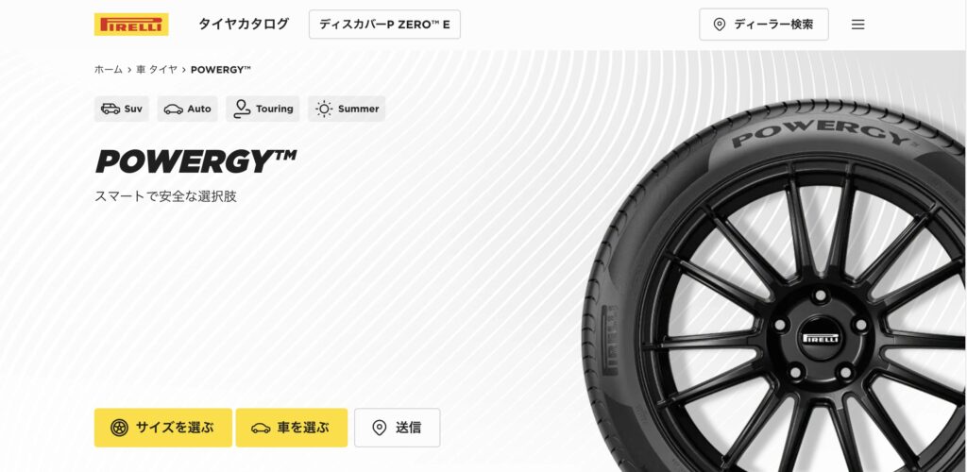Go to ホーム breadcrumb link
Image resolution: width=967 pixels, height=472 pixels.
(x=108, y=70)
